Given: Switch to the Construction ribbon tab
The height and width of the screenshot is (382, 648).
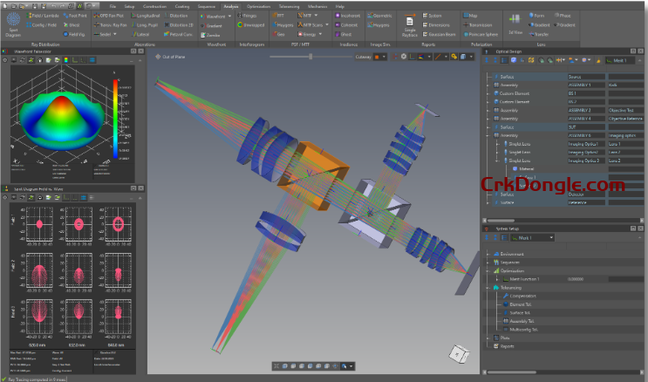Looking at the screenshot, I should click(154, 6).
